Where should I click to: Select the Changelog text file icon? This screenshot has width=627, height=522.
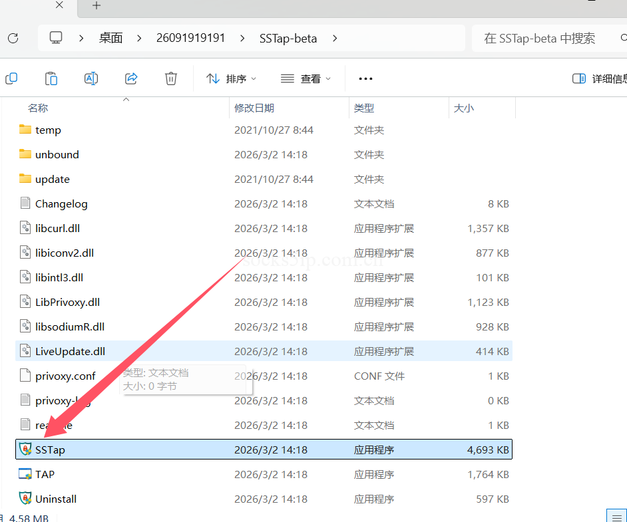click(25, 203)
